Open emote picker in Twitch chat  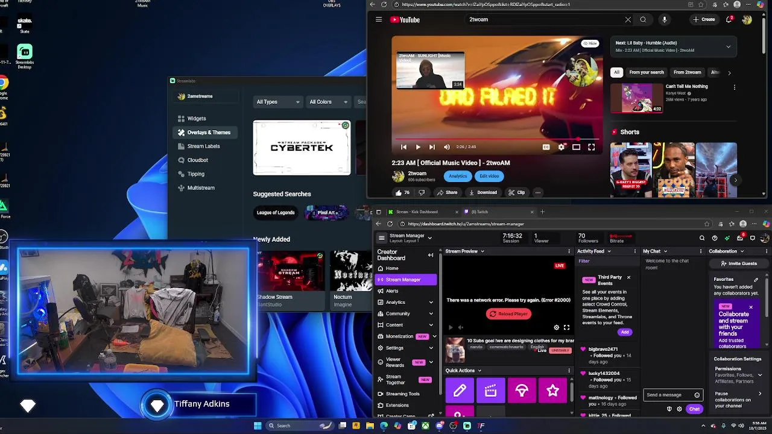point(697,395)
